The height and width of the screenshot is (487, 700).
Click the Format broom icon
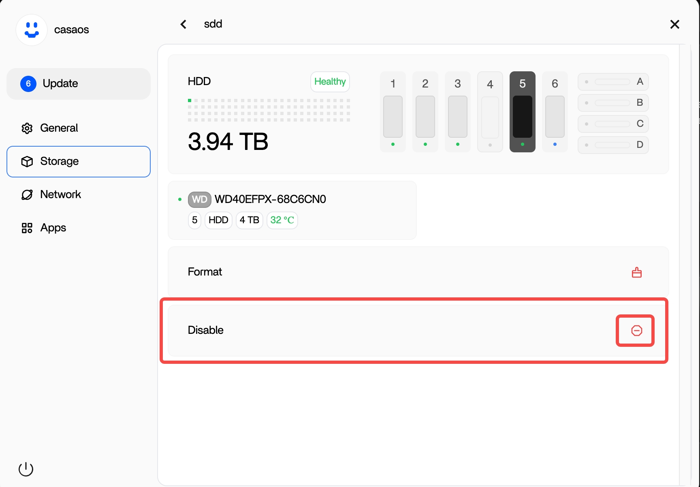pyautogui.click(x=636, y=272)
